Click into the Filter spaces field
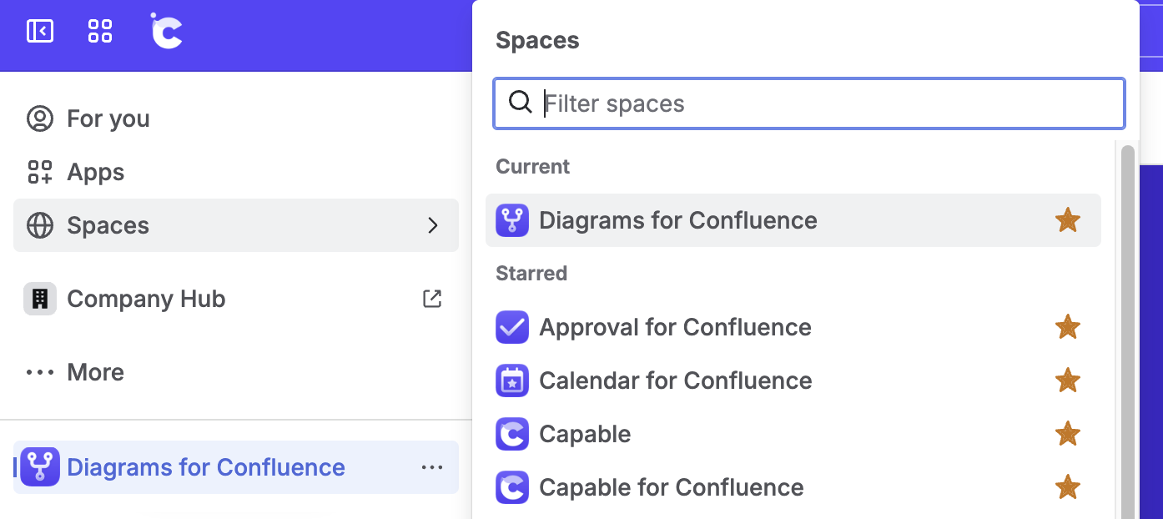The image size is (1163, 519). pyautogui.click(x=826, y=103)
